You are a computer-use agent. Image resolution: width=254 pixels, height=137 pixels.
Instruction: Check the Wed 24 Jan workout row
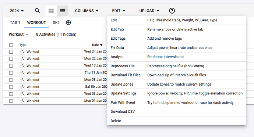[11, 52]
